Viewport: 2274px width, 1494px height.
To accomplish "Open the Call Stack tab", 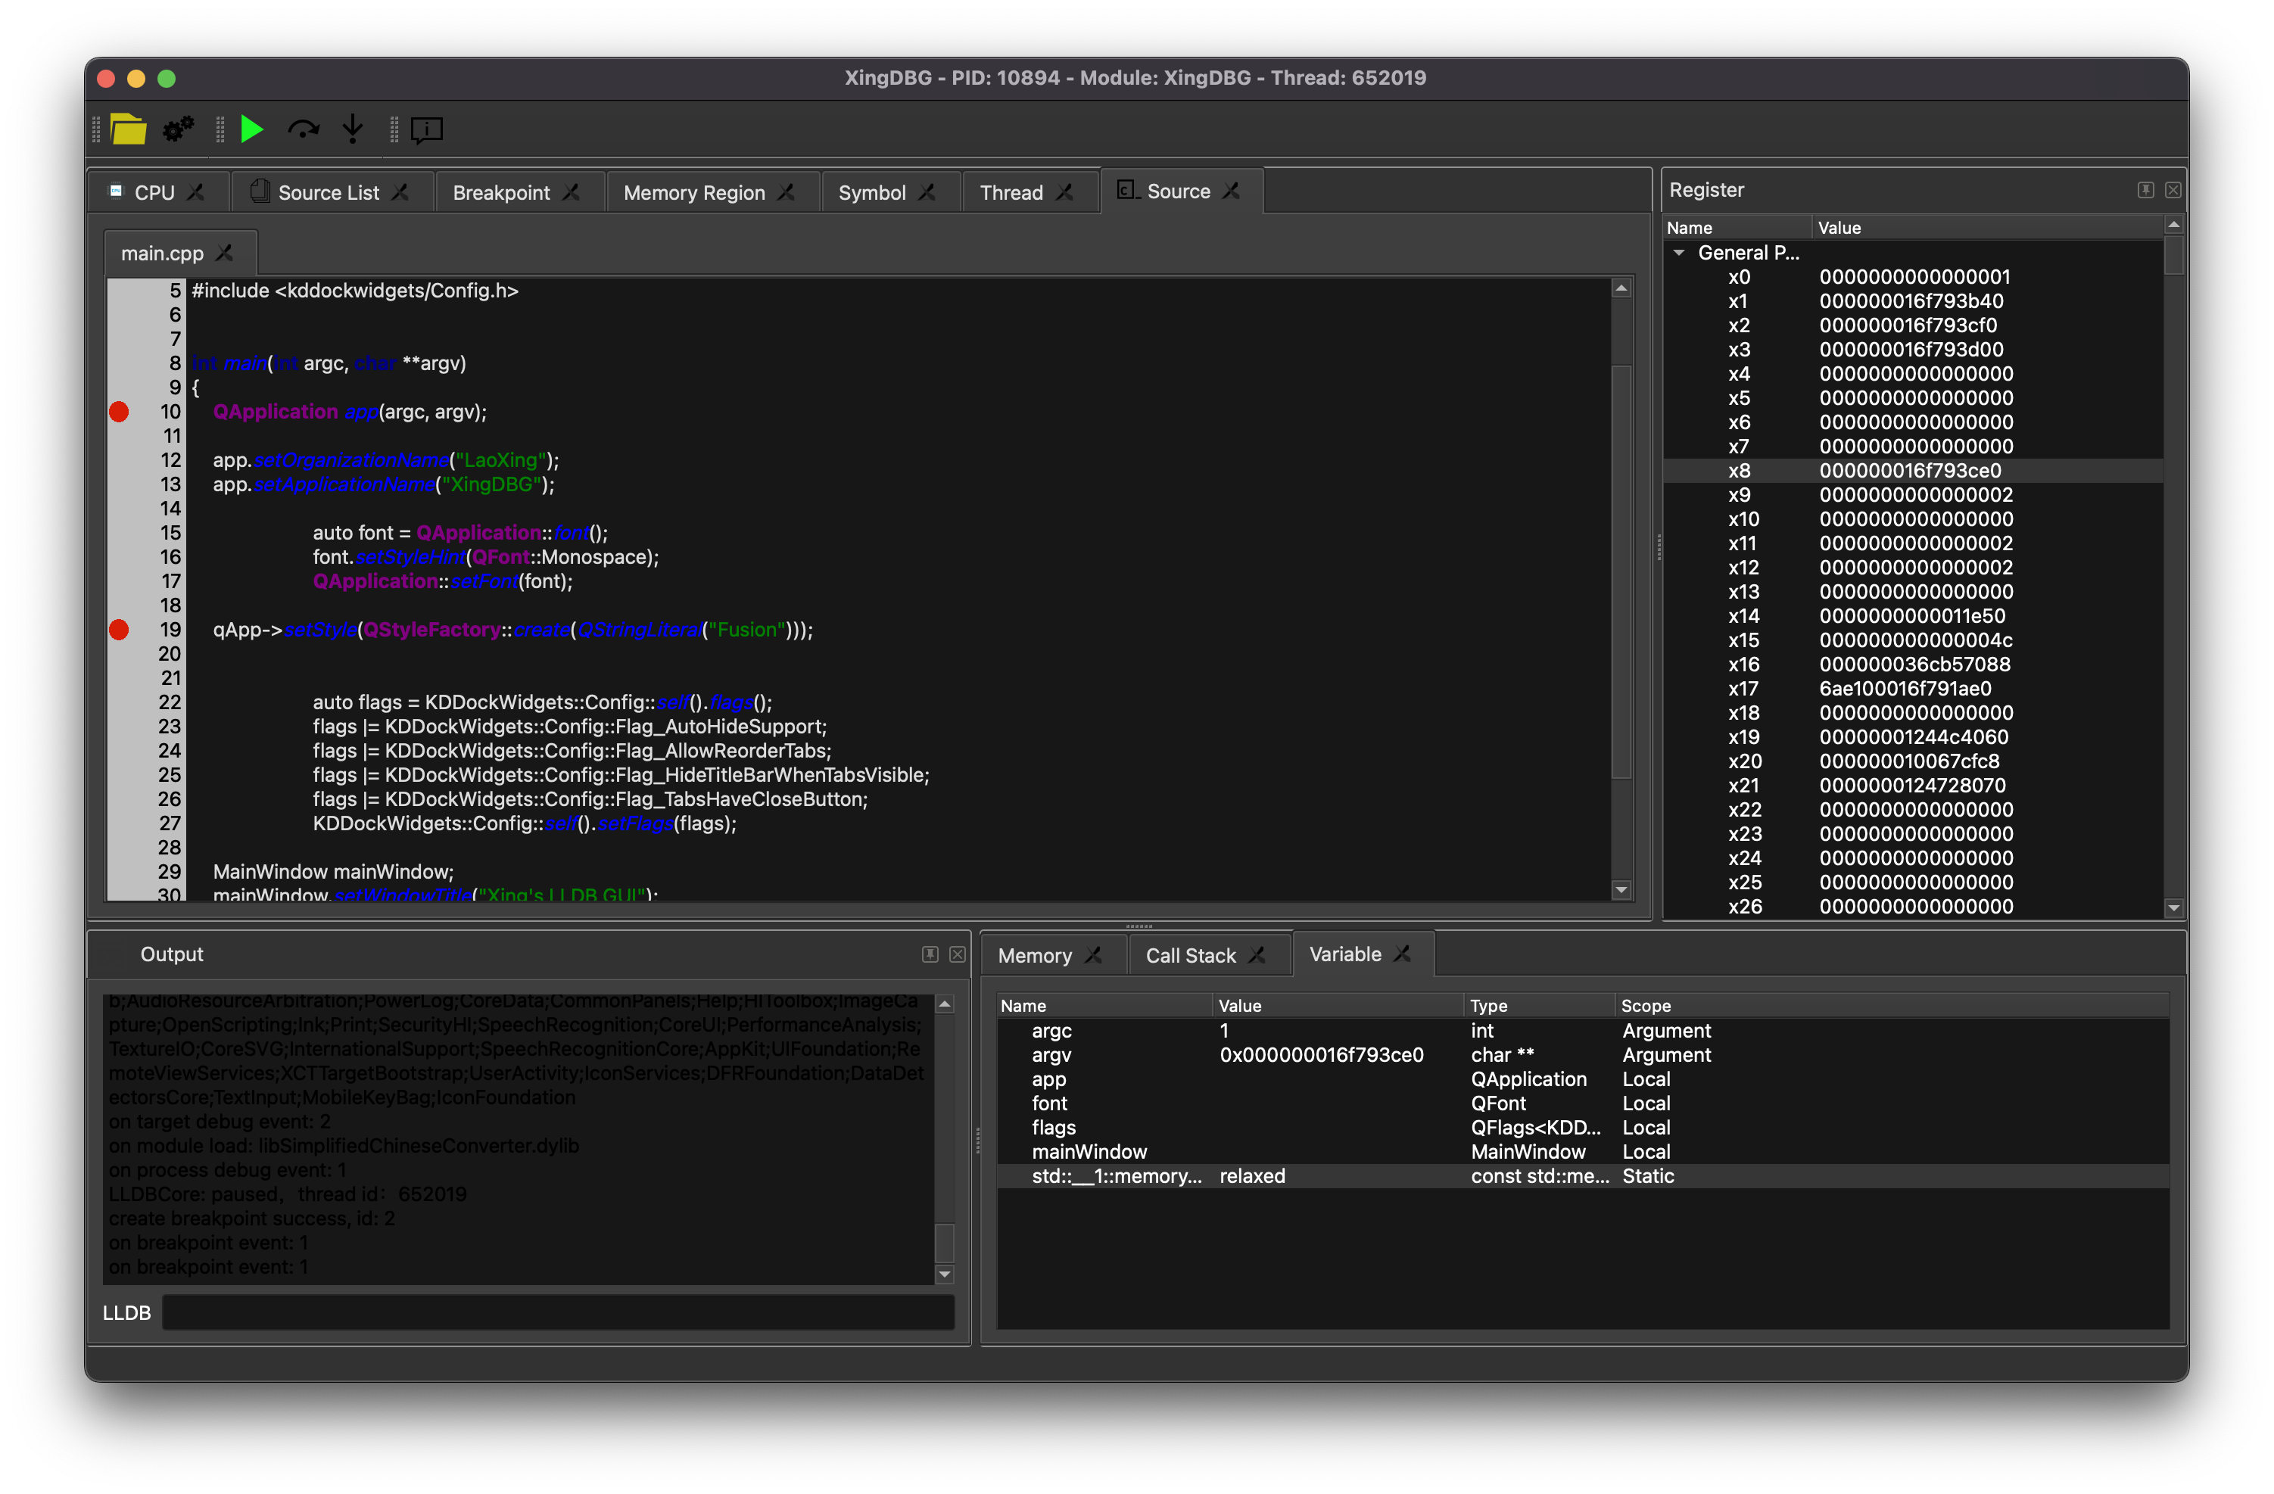I will (1189, 955).
